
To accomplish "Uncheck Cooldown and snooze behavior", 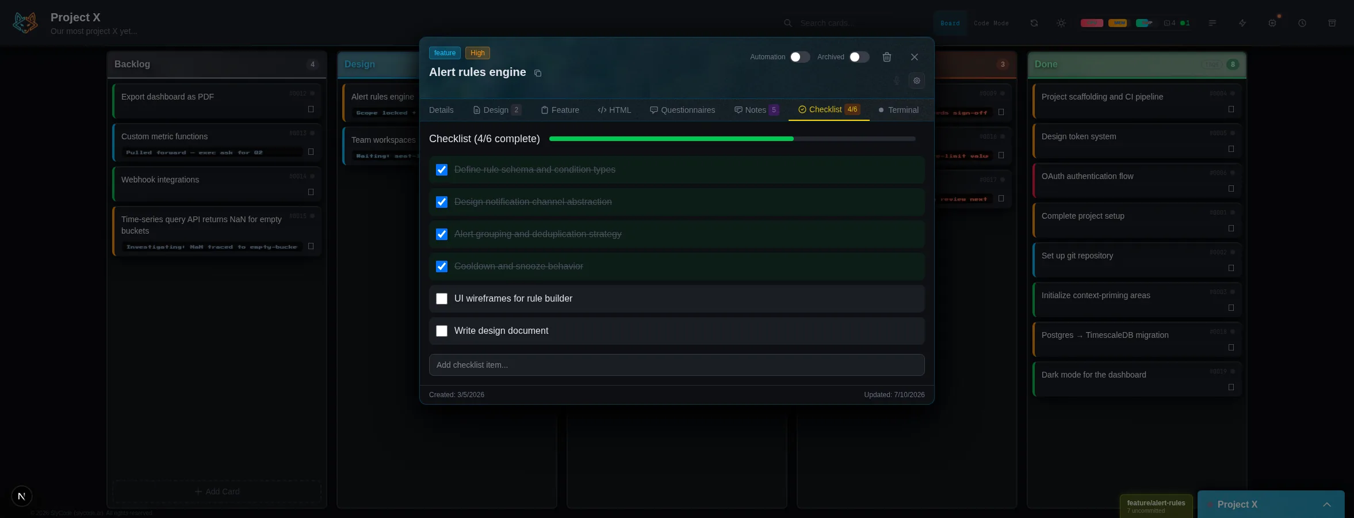I will [x=442, y=266].
